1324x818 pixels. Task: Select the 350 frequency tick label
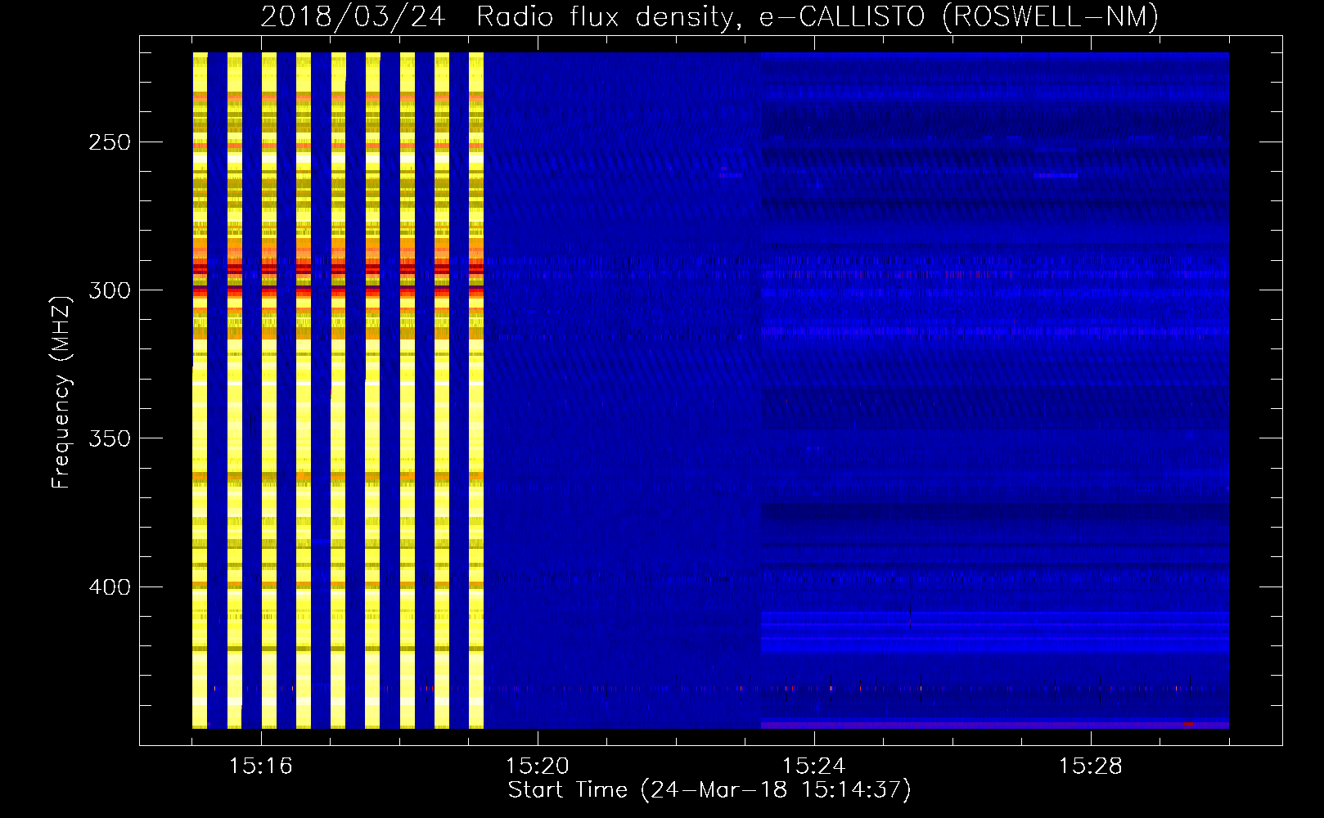pyautogui.click(x=109, y=438)
